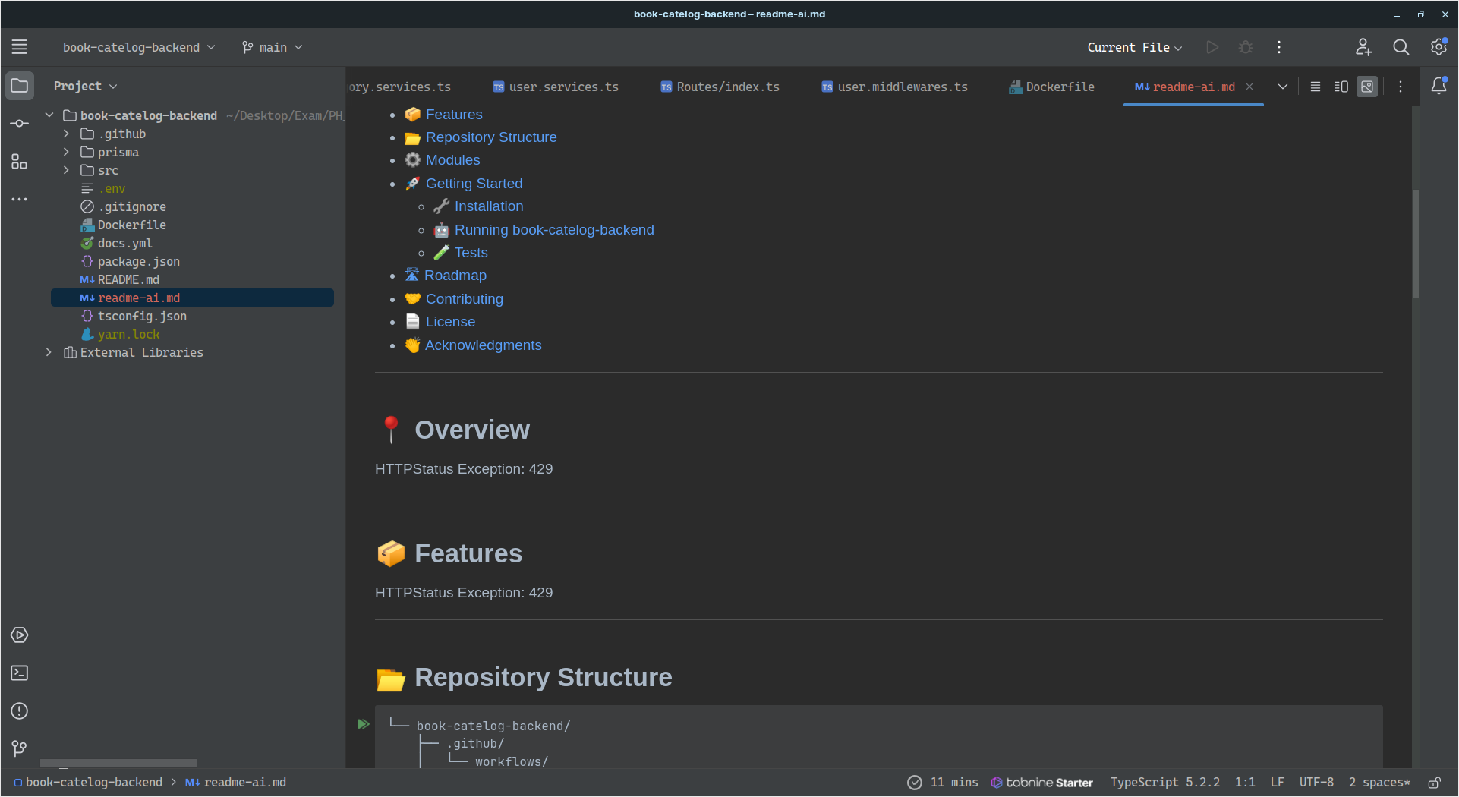Open Current File run configuration dropdown
Viewport: 1459px width, 797px height.
point(1134,47)
